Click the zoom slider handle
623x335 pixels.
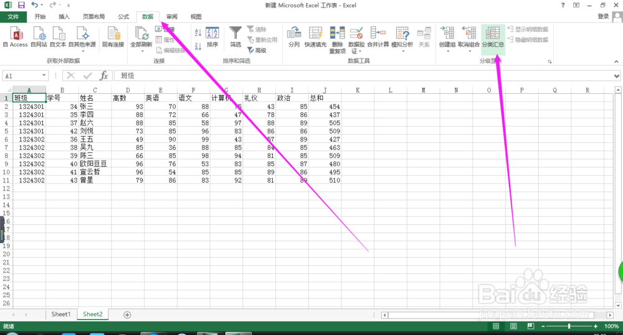tap(569, 326)
